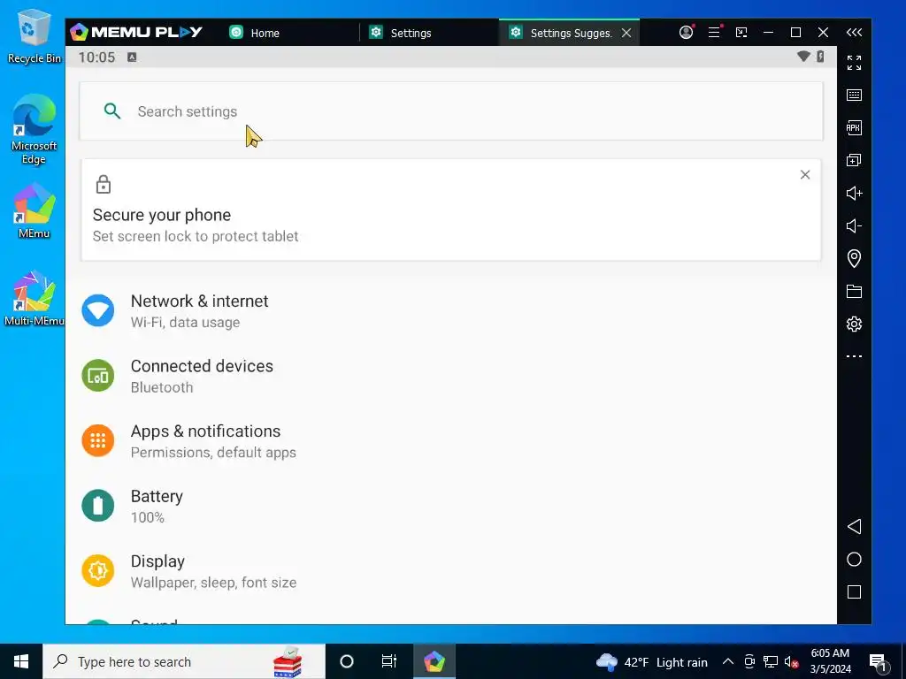906x679 pixels.
Task: Open the shared folder icon
Action: pyautogui.click(x=854, y=292)
